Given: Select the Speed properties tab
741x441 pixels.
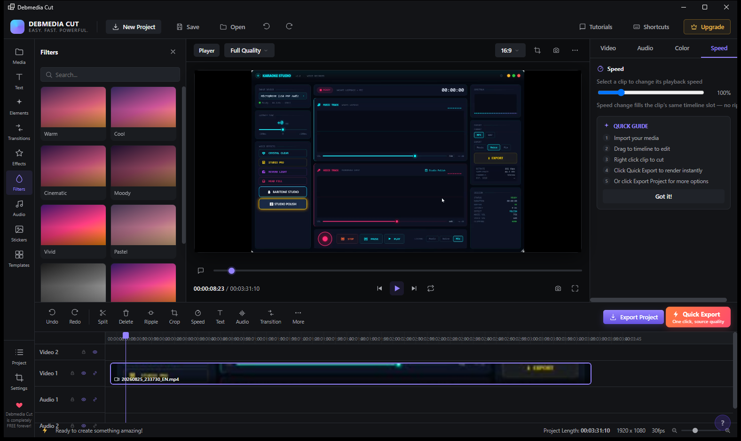Looking at the screenshot, I should tap(719, 48).
